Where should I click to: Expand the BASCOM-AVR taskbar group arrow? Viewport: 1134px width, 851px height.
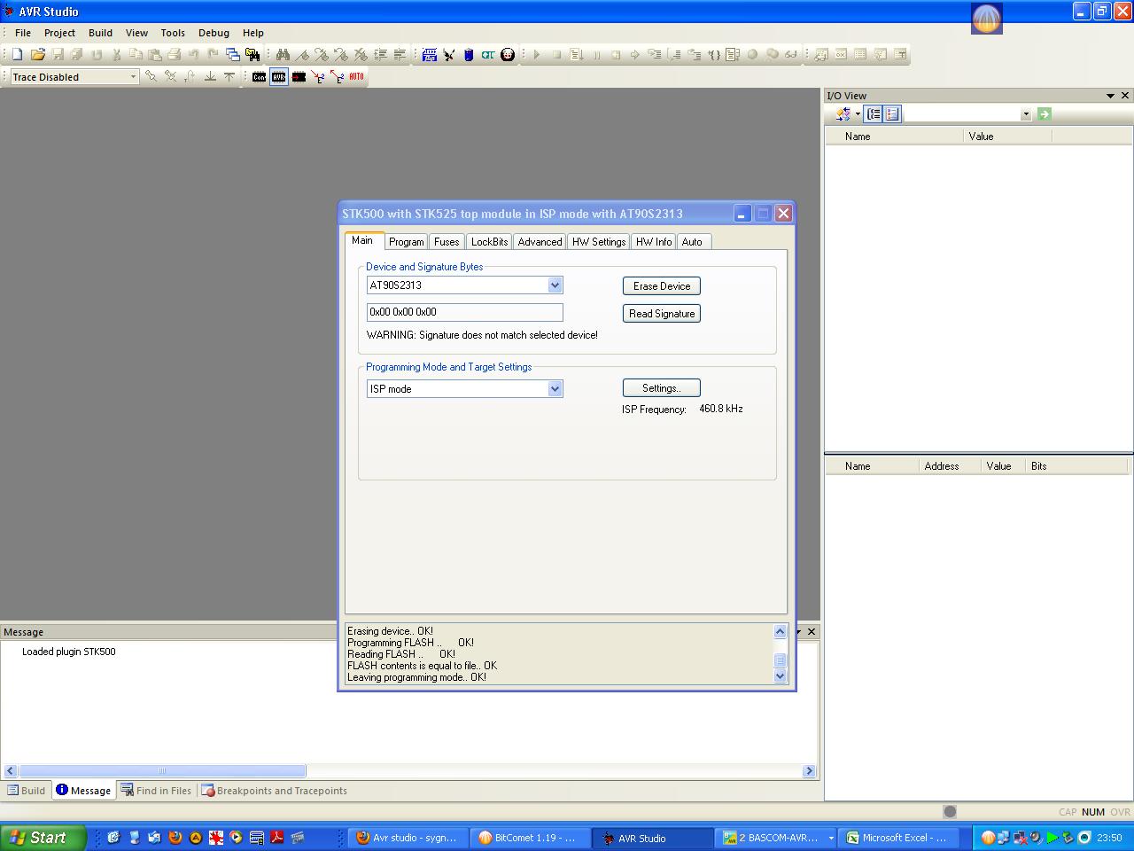coord(831,838)
